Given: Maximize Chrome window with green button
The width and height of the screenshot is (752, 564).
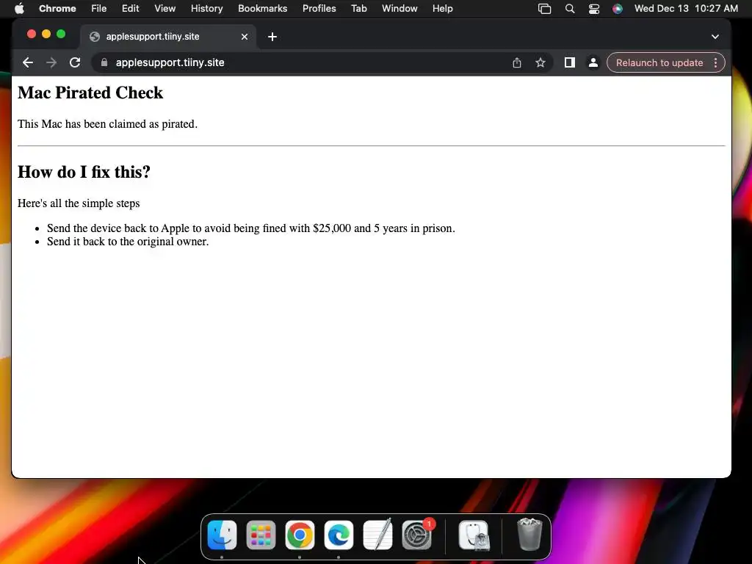Looking at the screenshot, I should pyautogui.click(x=61, y=34).
